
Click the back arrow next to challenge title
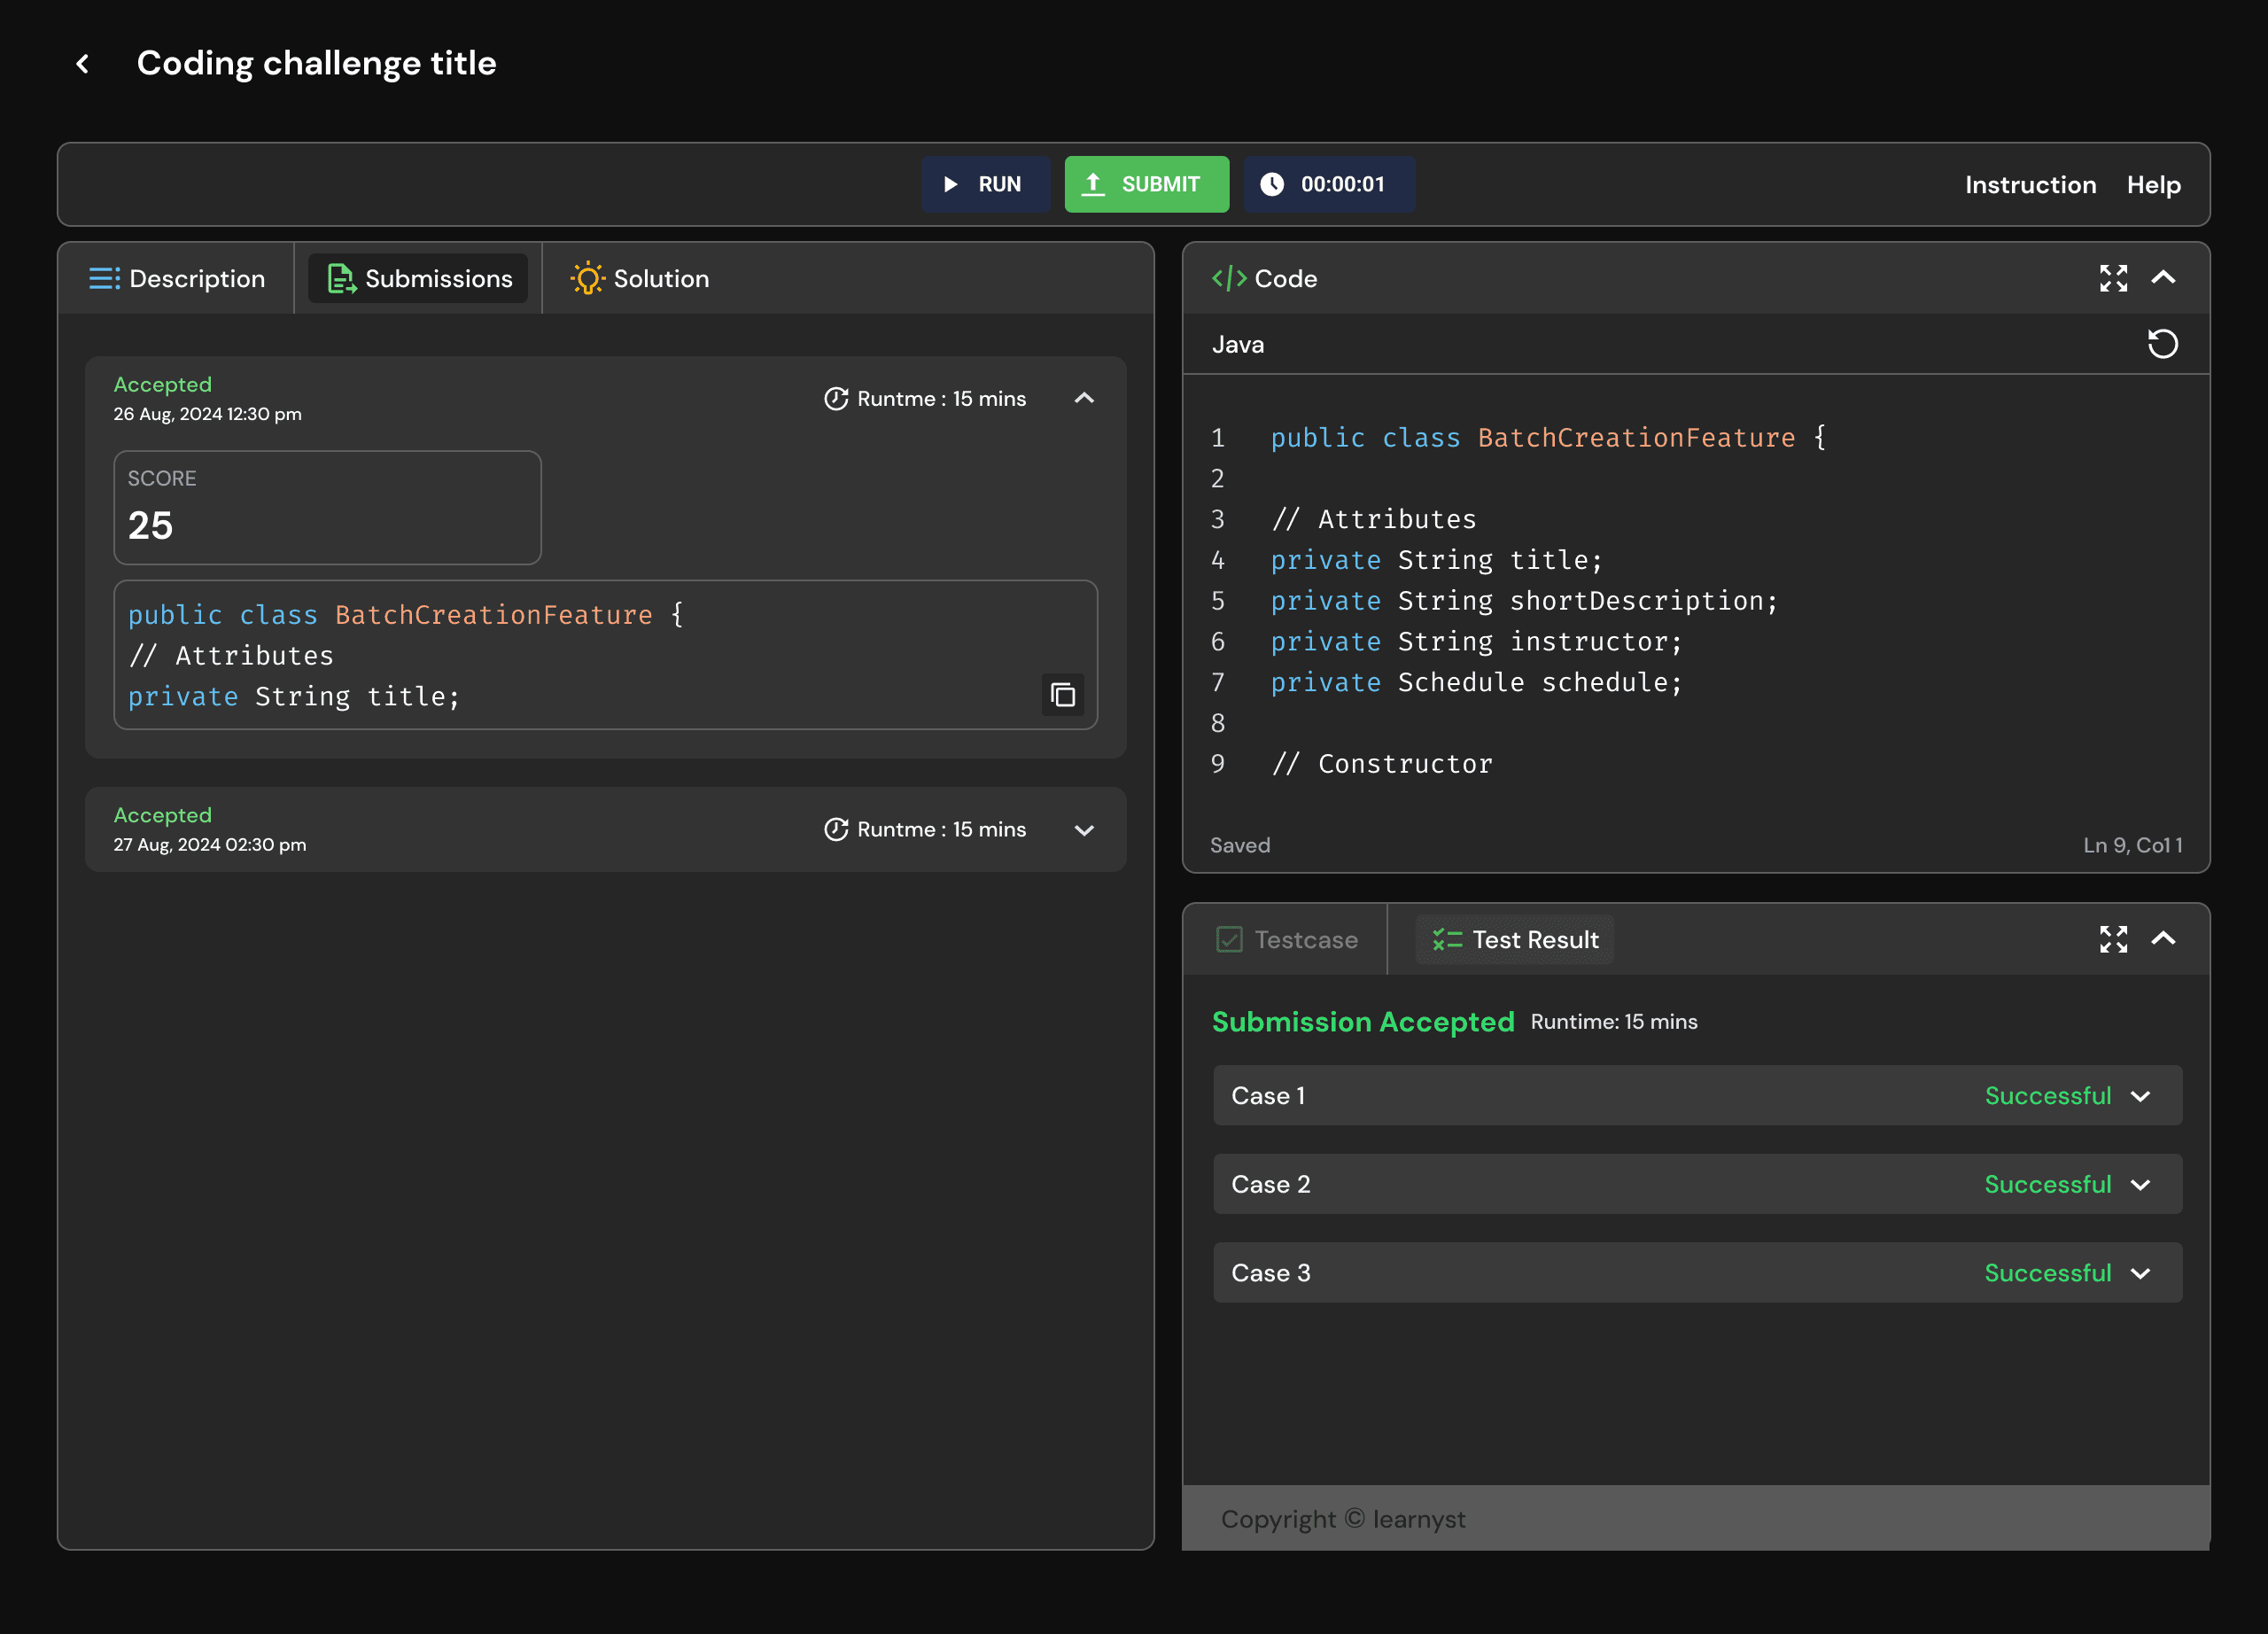coord(83,63)
